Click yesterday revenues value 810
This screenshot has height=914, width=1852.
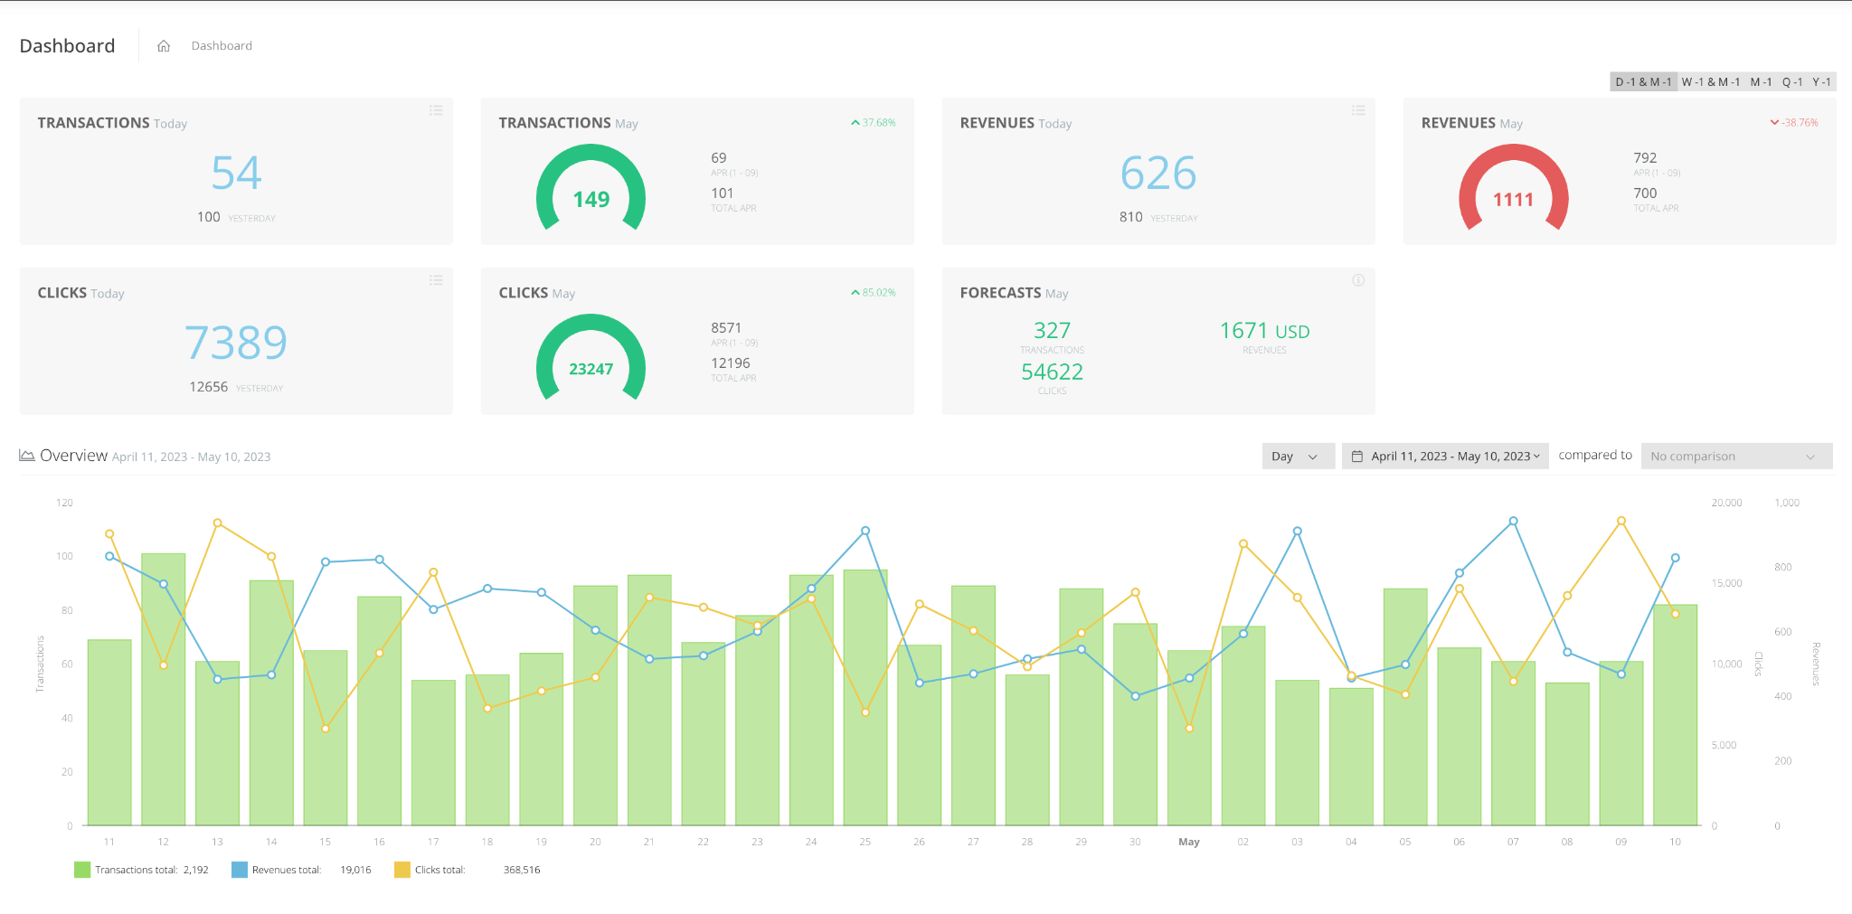pos(1131,217)
